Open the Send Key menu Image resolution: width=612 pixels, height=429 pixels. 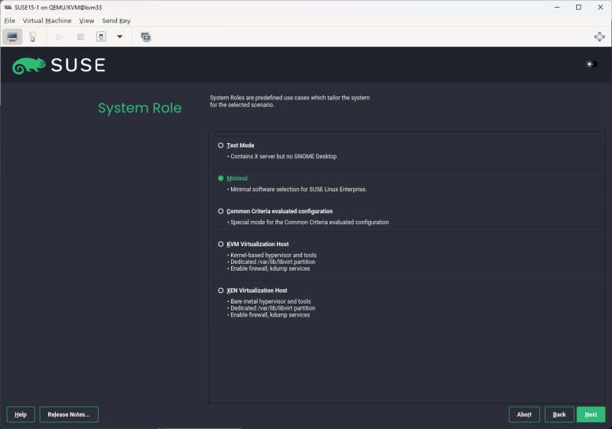click(116, 21)
